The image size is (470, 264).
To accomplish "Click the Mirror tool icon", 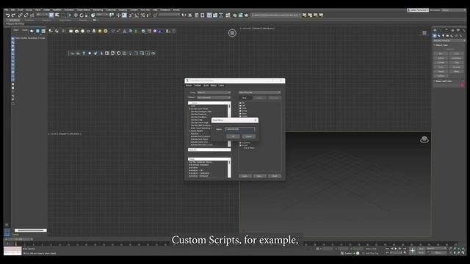I will point(184,15).
